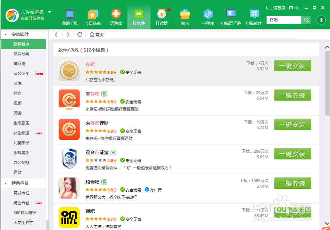Go to 首页 home link
This screenshot has width=330, height=230.
pyautogui.click(x=97, y=35)
